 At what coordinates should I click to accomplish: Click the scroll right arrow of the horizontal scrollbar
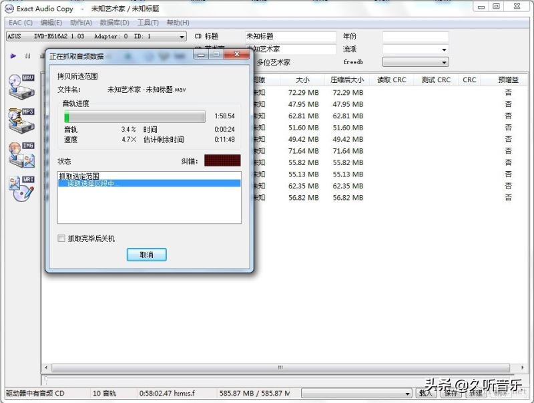tap(523, 368)
